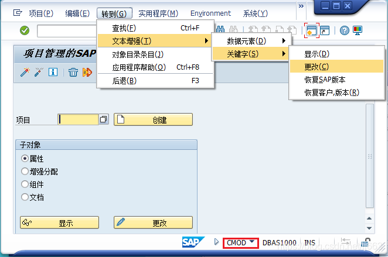Click the status bar transfer arrows icon

coord(345,242)
